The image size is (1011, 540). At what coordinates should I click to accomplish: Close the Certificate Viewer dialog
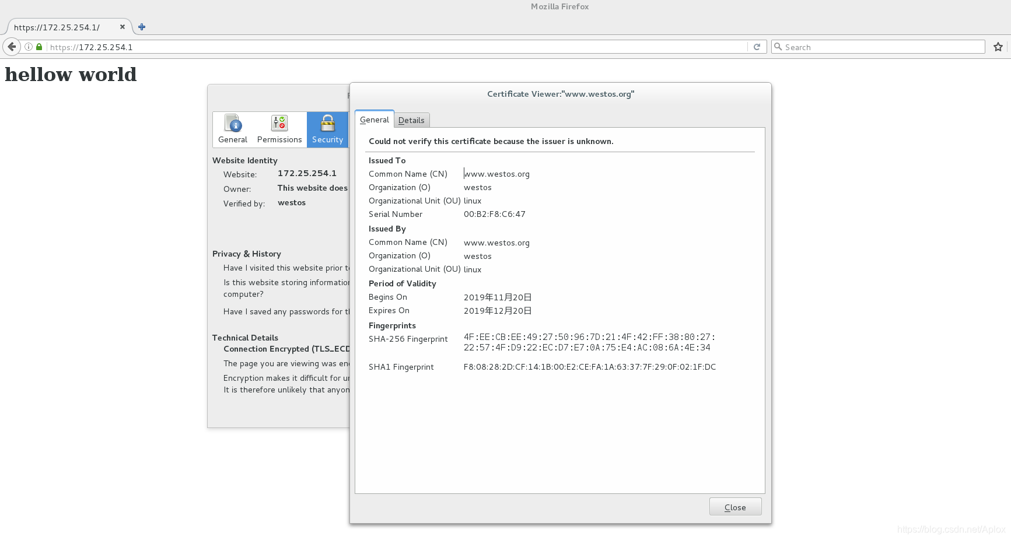tap(735, 507)
